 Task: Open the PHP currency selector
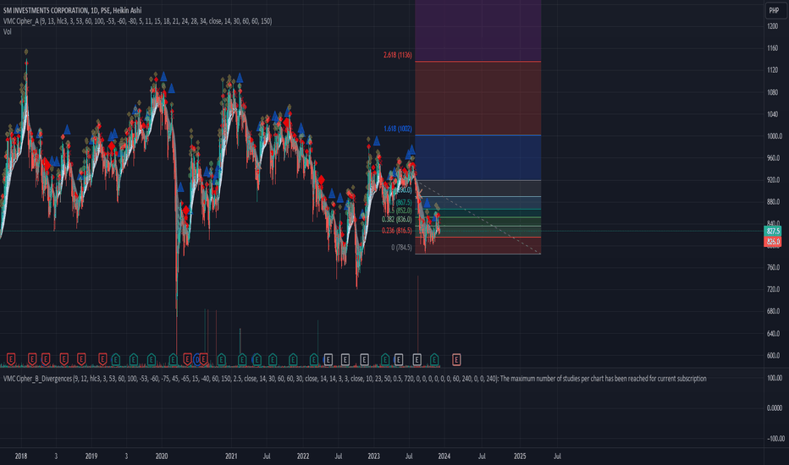click(x=774, y=10)
